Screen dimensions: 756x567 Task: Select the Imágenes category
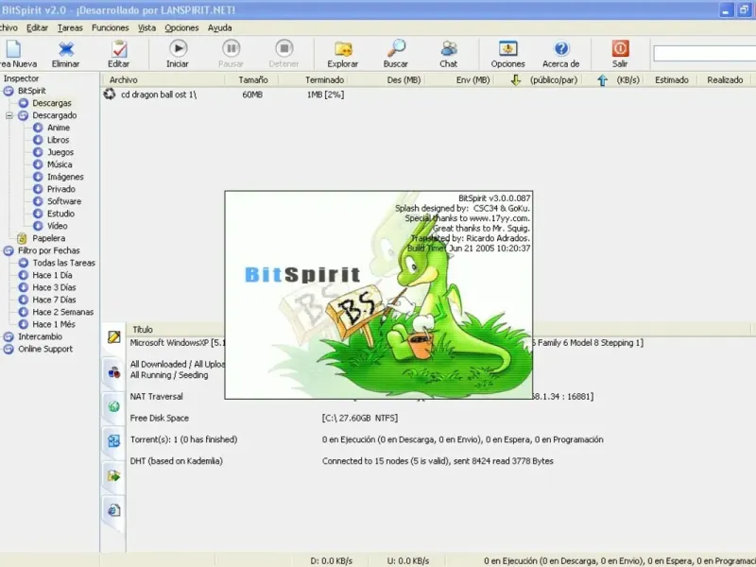click(65, 177)
